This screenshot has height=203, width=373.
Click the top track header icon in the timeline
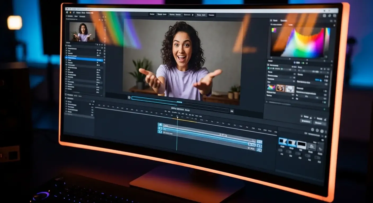pos(160,124)
